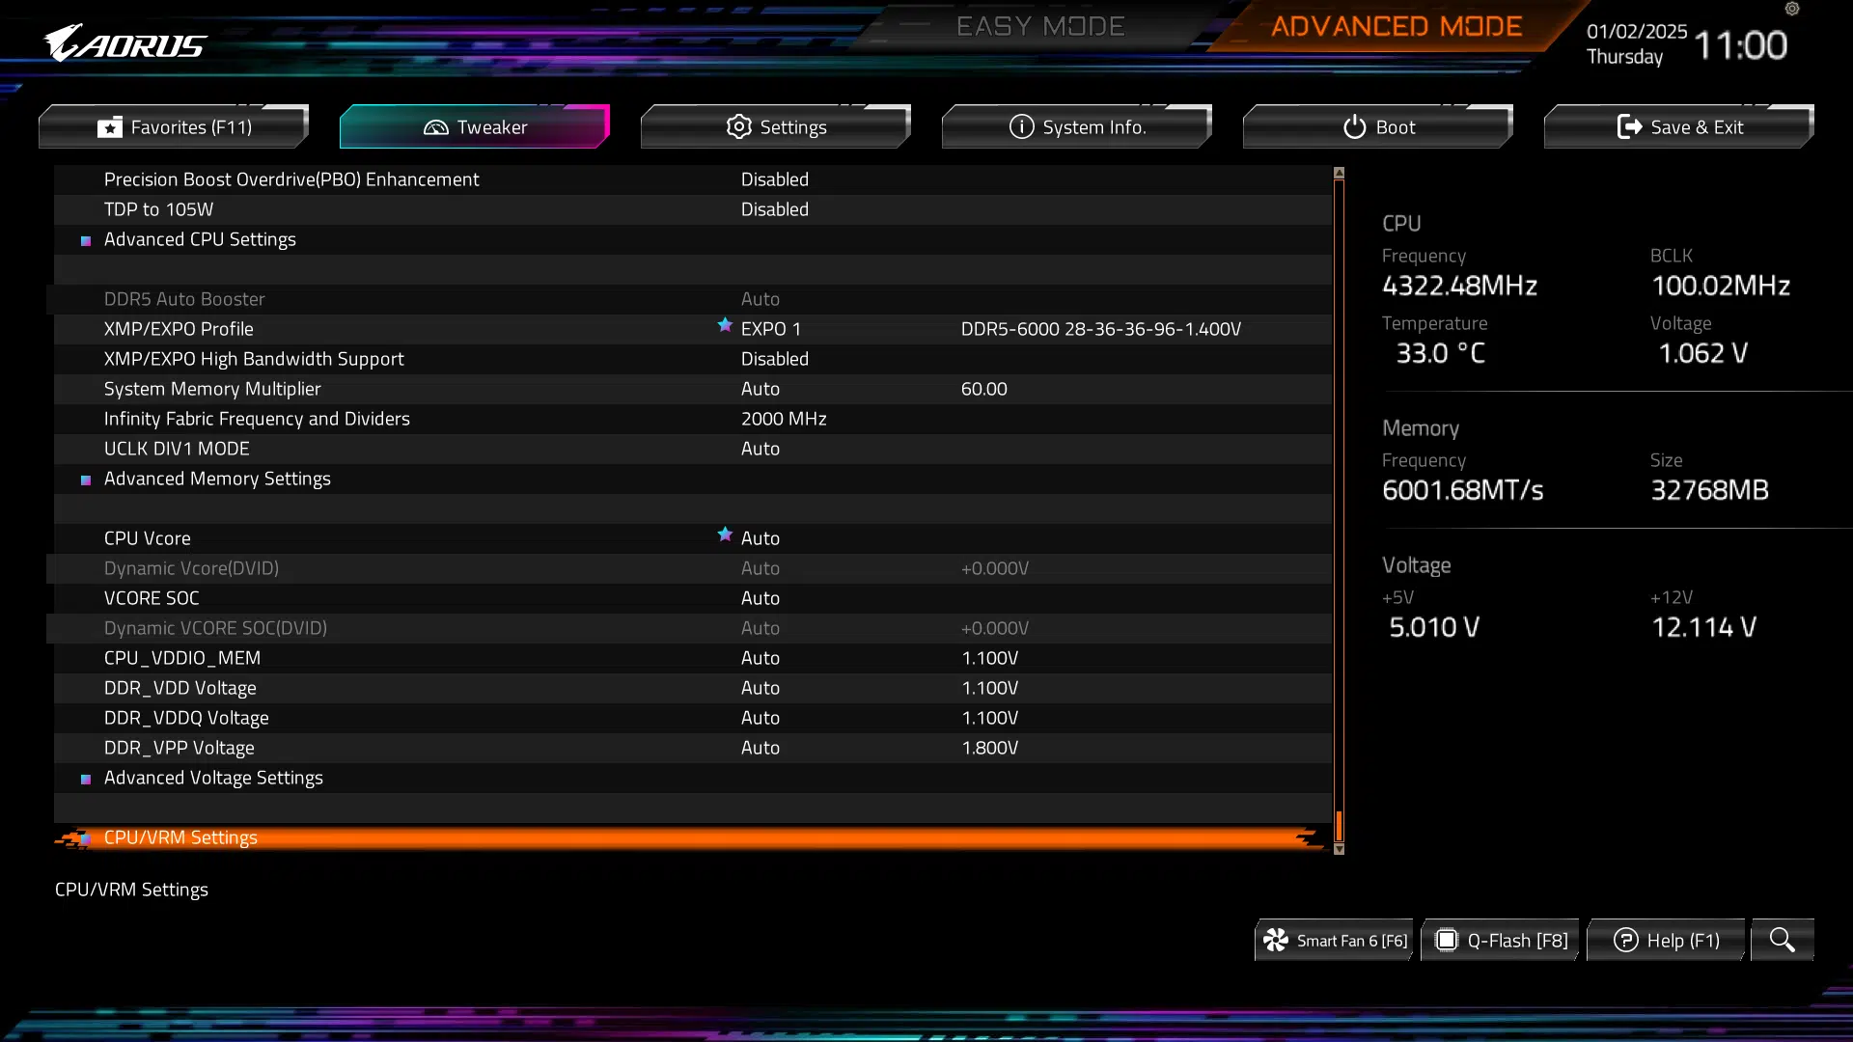Screen dimensions: 1853x1042
Task: Open the highlighted CPU/VRM Settings submenu
Action: point(693,837)
